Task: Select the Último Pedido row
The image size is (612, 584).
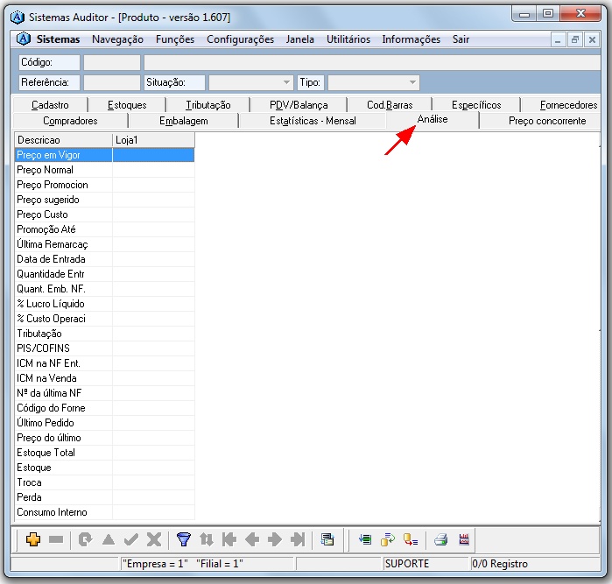Action: [x=104, y=422]
